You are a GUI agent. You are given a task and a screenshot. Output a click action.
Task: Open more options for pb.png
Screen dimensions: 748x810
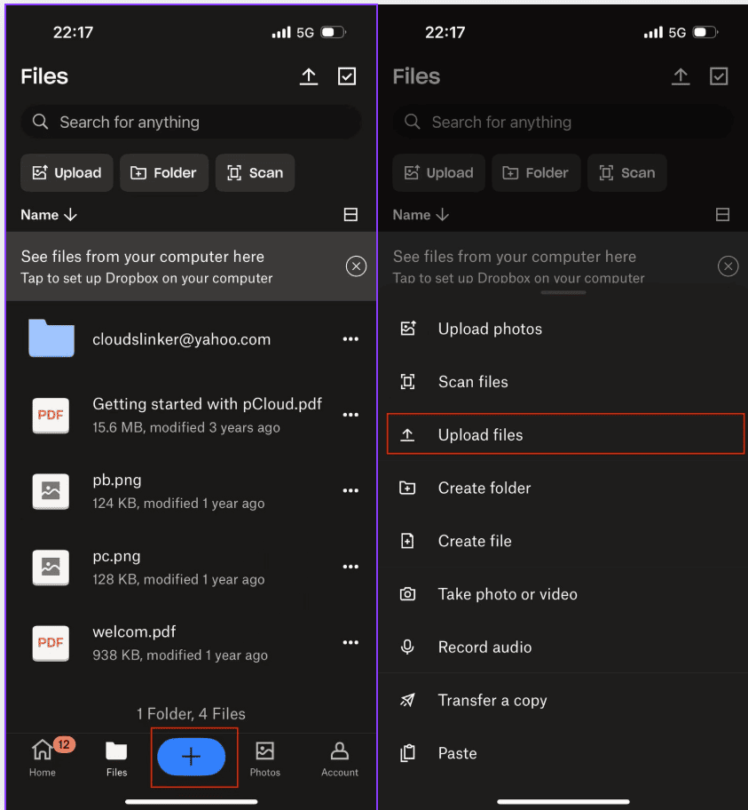click(350, 491)
